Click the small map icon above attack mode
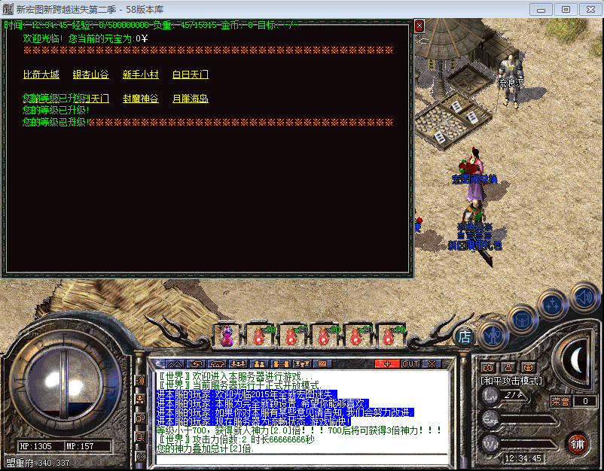Screen dimensions: 604x471 point(488,368)
